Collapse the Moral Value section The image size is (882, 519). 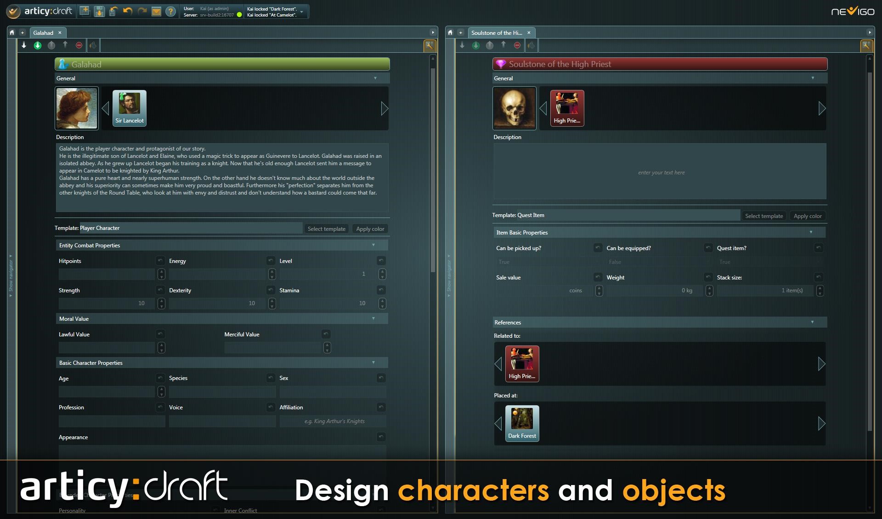[373, 318]
